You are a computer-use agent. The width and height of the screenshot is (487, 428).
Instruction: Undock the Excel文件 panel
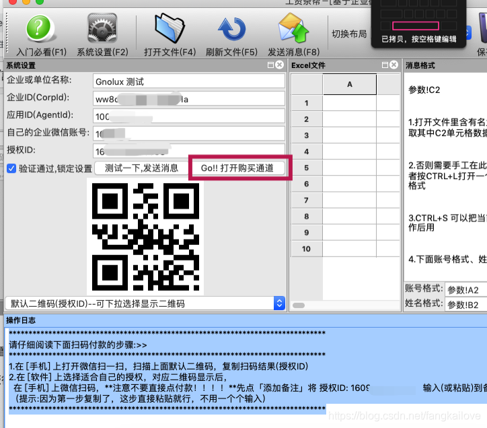(x=385, y=65)
